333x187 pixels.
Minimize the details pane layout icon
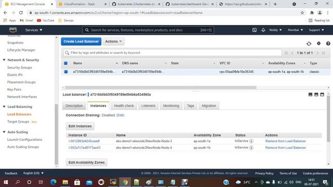click(x=310, y=95)
